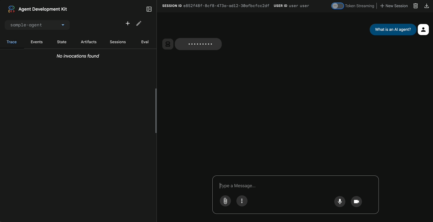The image size is (433, 222).
Task: Select the Eval tab
Action: 145,42
